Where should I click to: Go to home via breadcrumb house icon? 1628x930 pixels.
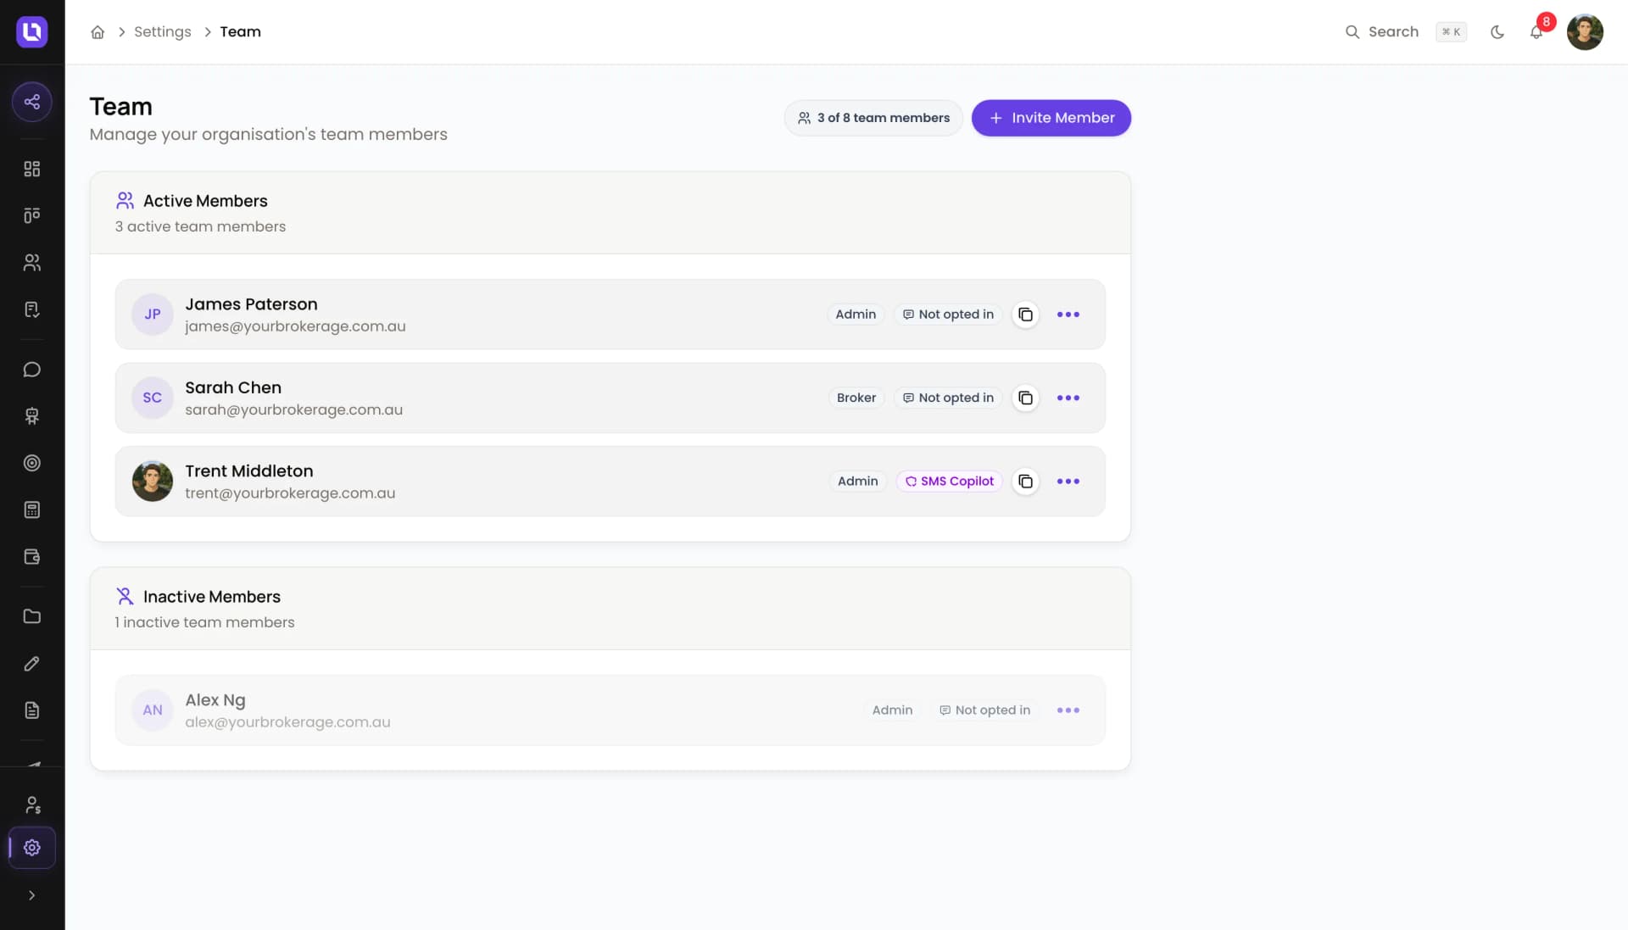click(x=98, y=32)
